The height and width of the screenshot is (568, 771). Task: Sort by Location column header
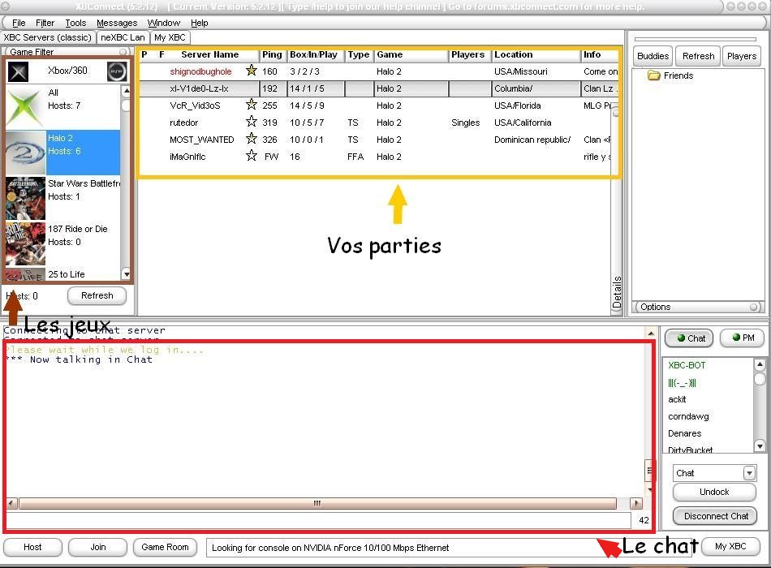coord(536,54)
